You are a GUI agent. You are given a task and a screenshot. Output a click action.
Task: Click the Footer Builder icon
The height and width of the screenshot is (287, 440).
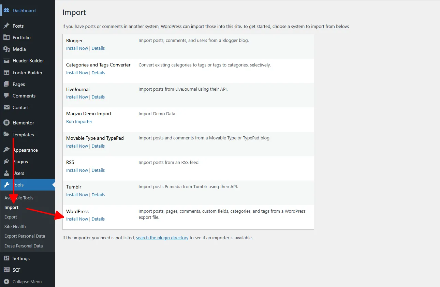(x=6, y=73)
